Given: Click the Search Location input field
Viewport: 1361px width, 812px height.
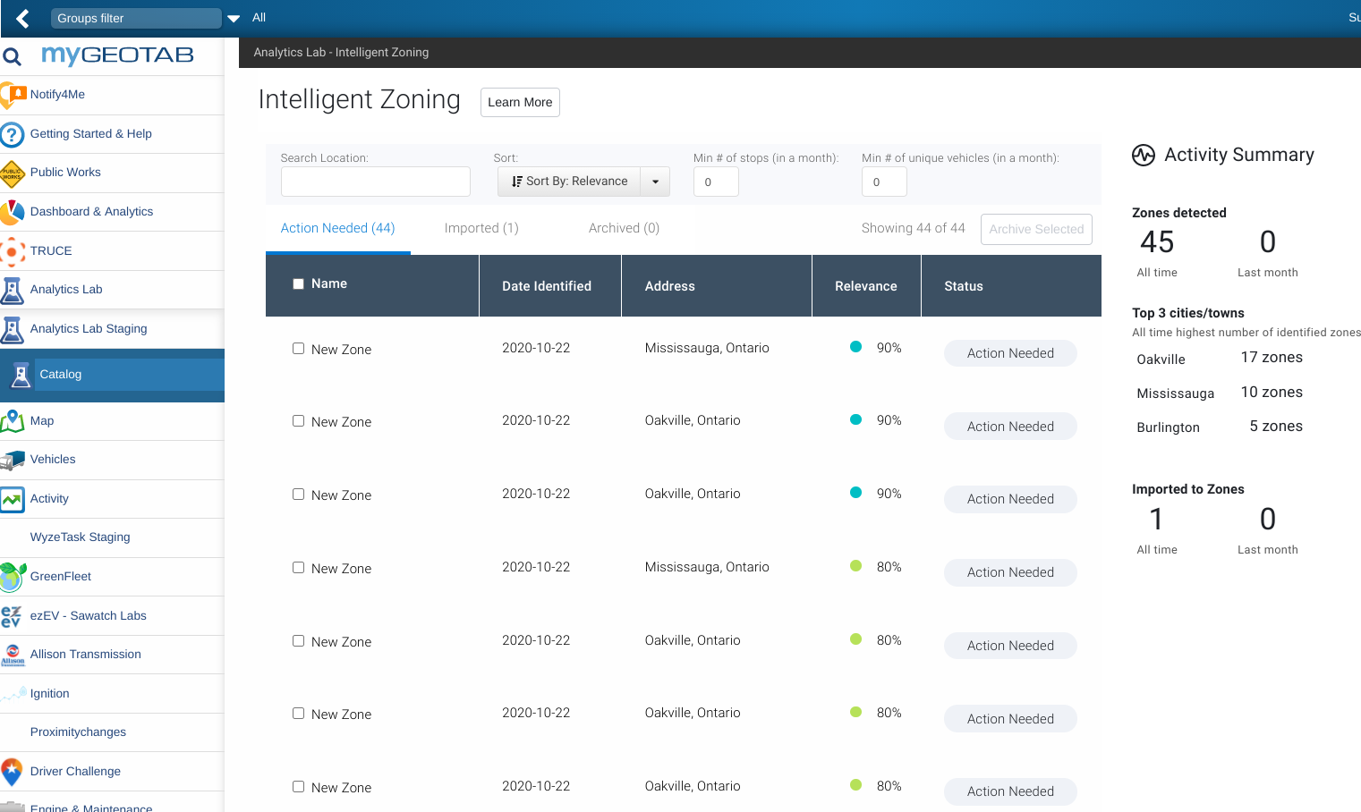Looking at the screenshot, I should pos(375,182).
